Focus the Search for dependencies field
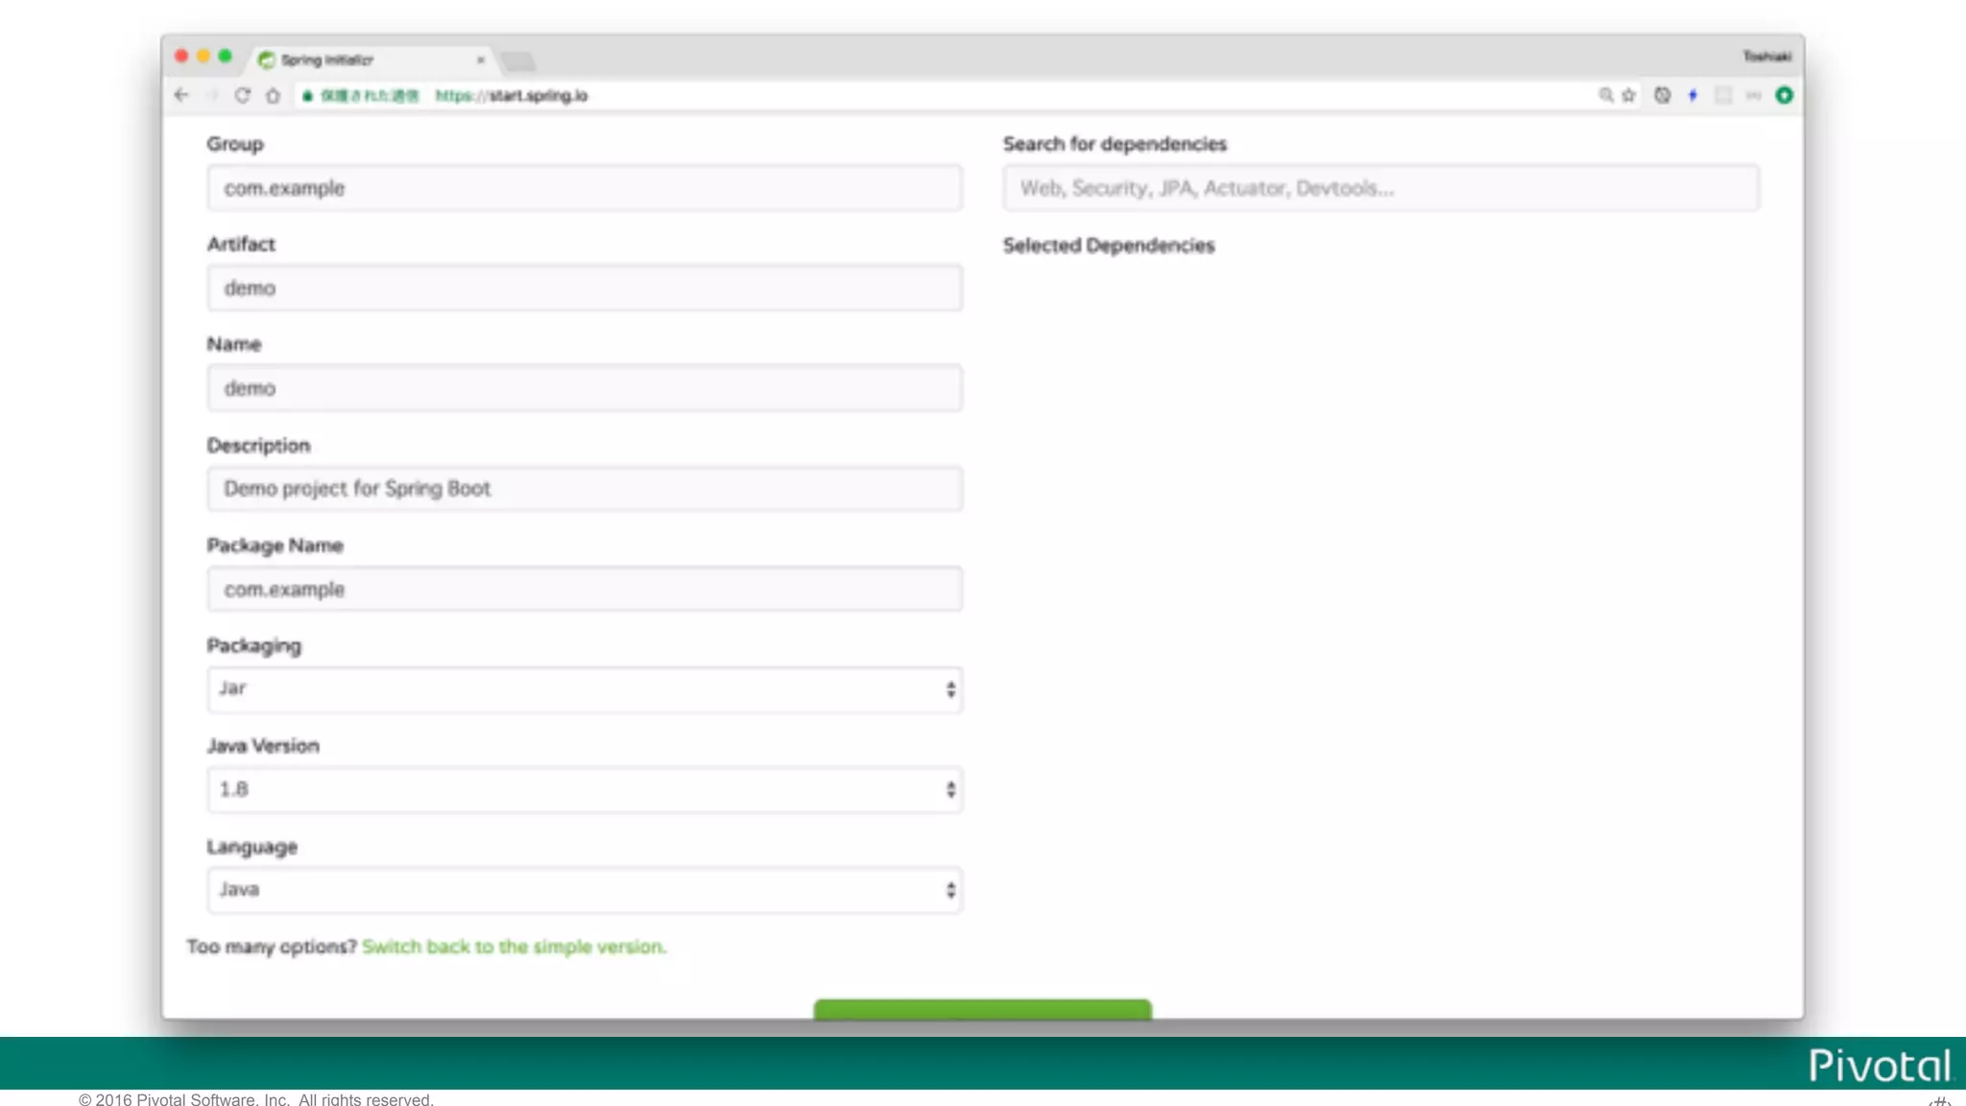1966x1106 pixels. [x=1380, y=188]
